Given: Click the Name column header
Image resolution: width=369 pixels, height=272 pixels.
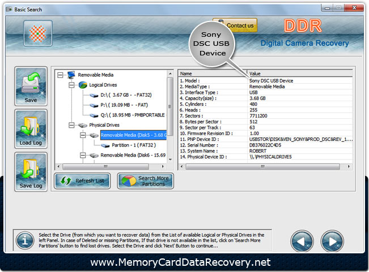Looking at the screenshot, I should pyautogui.click(x=212, y=74).
